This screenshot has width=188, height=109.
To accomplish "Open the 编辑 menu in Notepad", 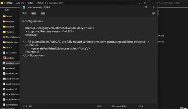I will pyautogui.click(x=34, y=13).
